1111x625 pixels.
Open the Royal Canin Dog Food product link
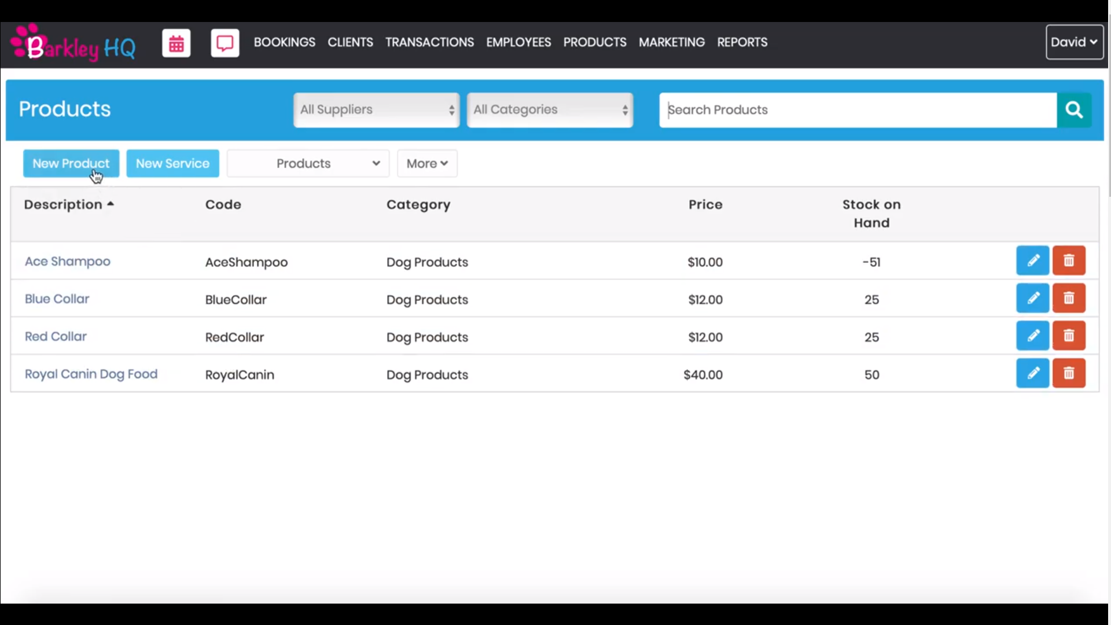(90, 374)
